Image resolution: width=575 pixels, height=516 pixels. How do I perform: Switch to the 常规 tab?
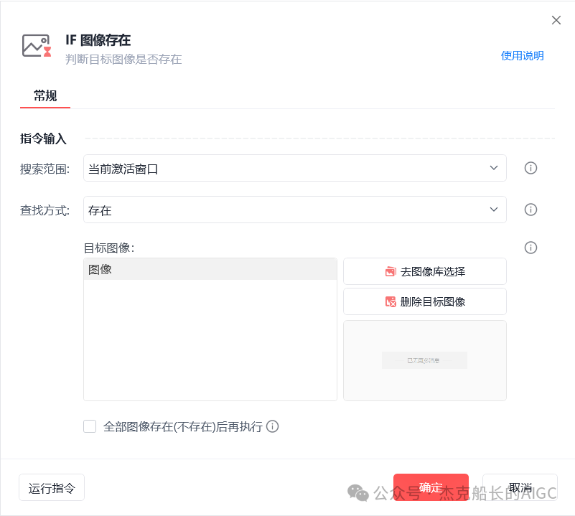(x=45, y=96)
